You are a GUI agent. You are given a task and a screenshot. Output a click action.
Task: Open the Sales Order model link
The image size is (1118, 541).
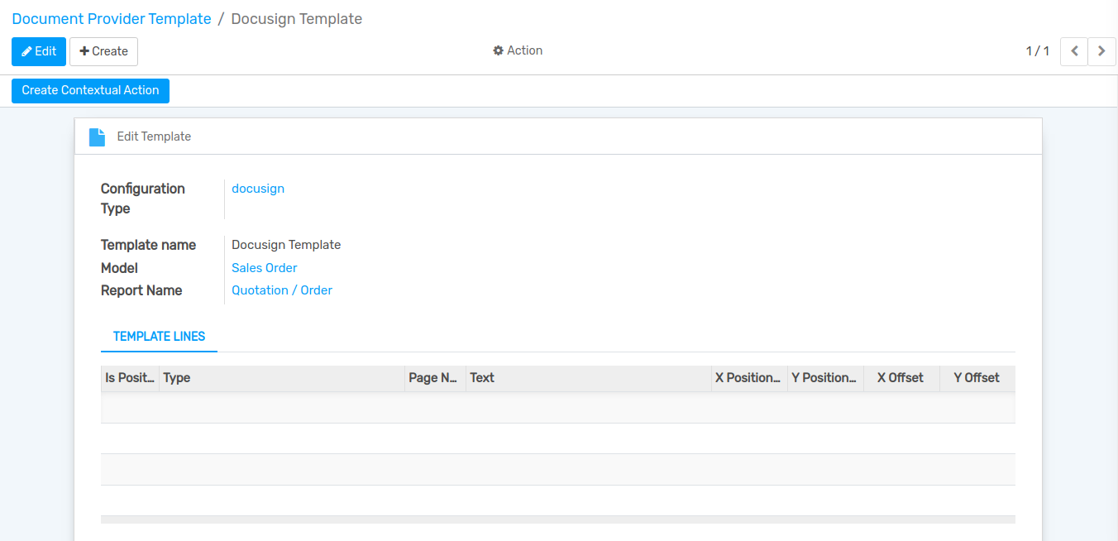point(264,268)
